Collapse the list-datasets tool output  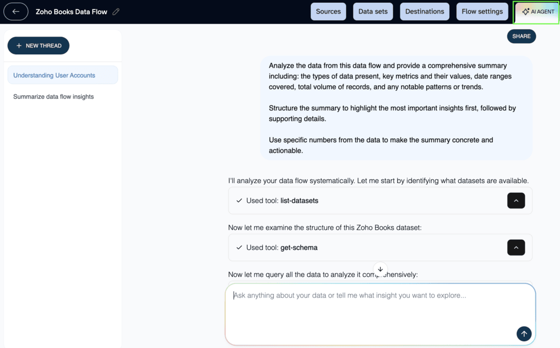point(516,201)
